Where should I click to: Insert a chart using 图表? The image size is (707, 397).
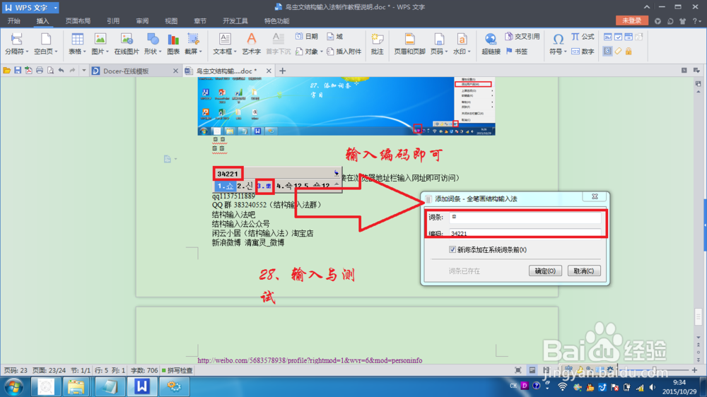[173, 45]
